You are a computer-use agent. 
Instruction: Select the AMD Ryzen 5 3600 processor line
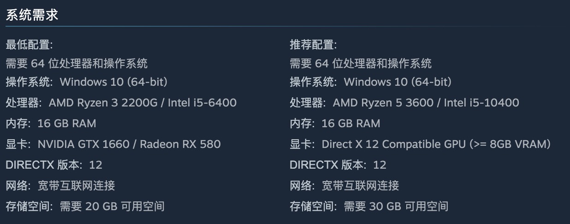(404, 102)
